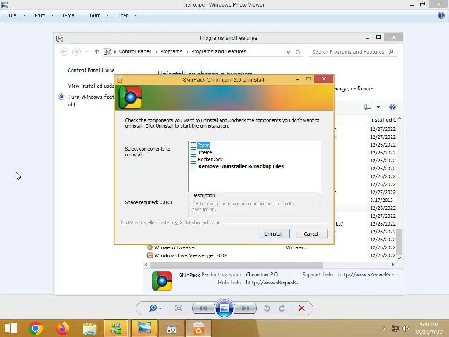Switch to actual size view icon

click(179, 308)
